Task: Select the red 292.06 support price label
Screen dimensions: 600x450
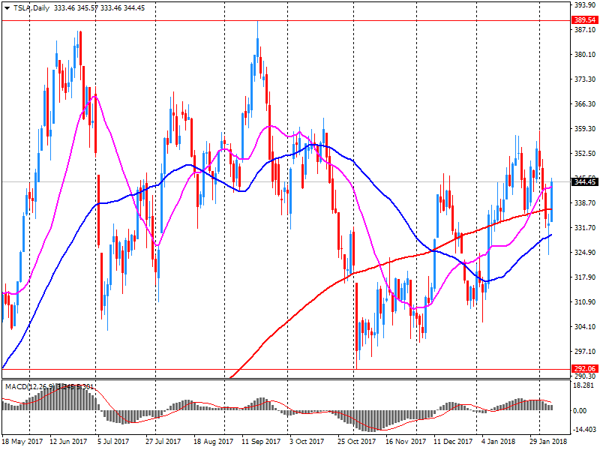Action: (x=585, y=368)
